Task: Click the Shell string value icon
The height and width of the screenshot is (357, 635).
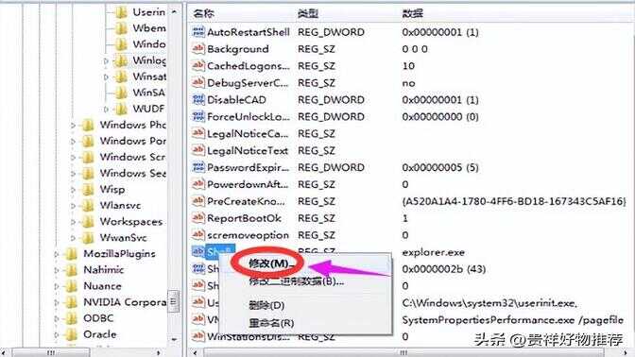Action: click(198, 252)
